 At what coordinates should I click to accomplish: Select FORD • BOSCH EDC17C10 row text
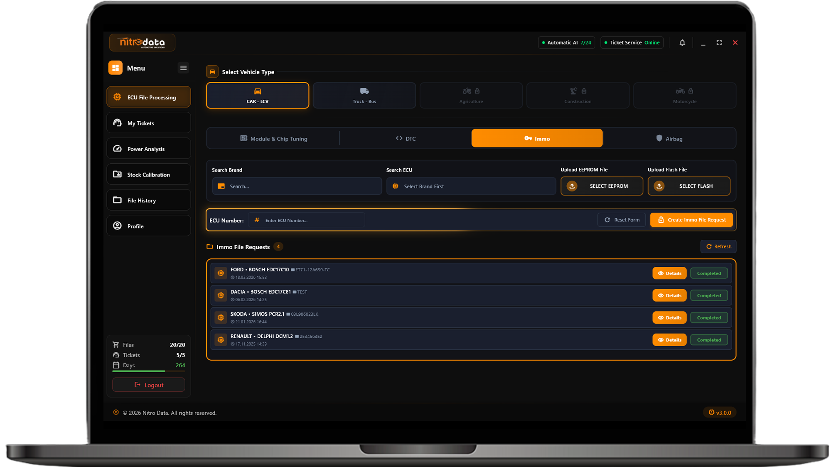pos(260,270)
